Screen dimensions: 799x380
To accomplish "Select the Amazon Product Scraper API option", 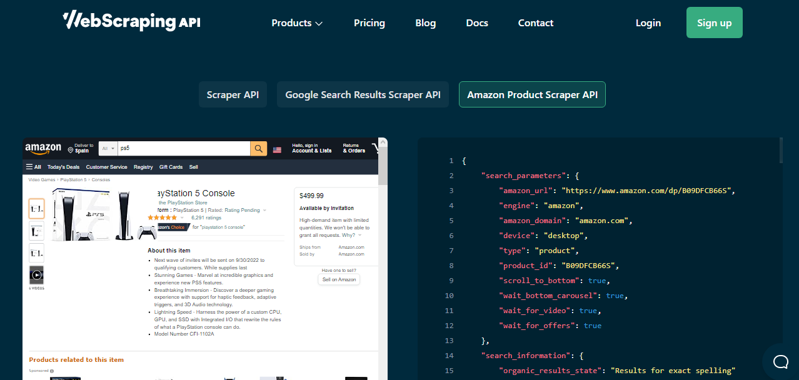I will (x=531, y=94).
